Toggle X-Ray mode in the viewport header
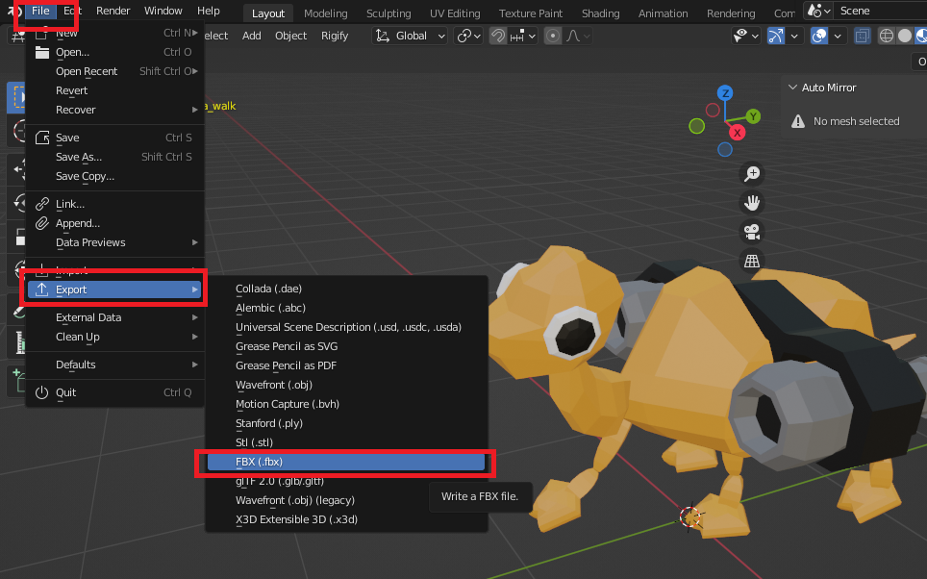This screenshot has width=927, height=579. (863, 35)
